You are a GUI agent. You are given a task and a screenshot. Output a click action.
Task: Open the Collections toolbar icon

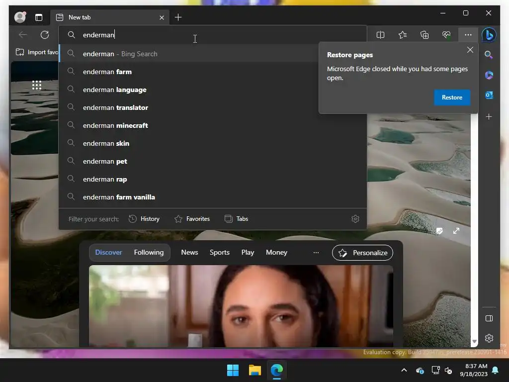point(424,35)
